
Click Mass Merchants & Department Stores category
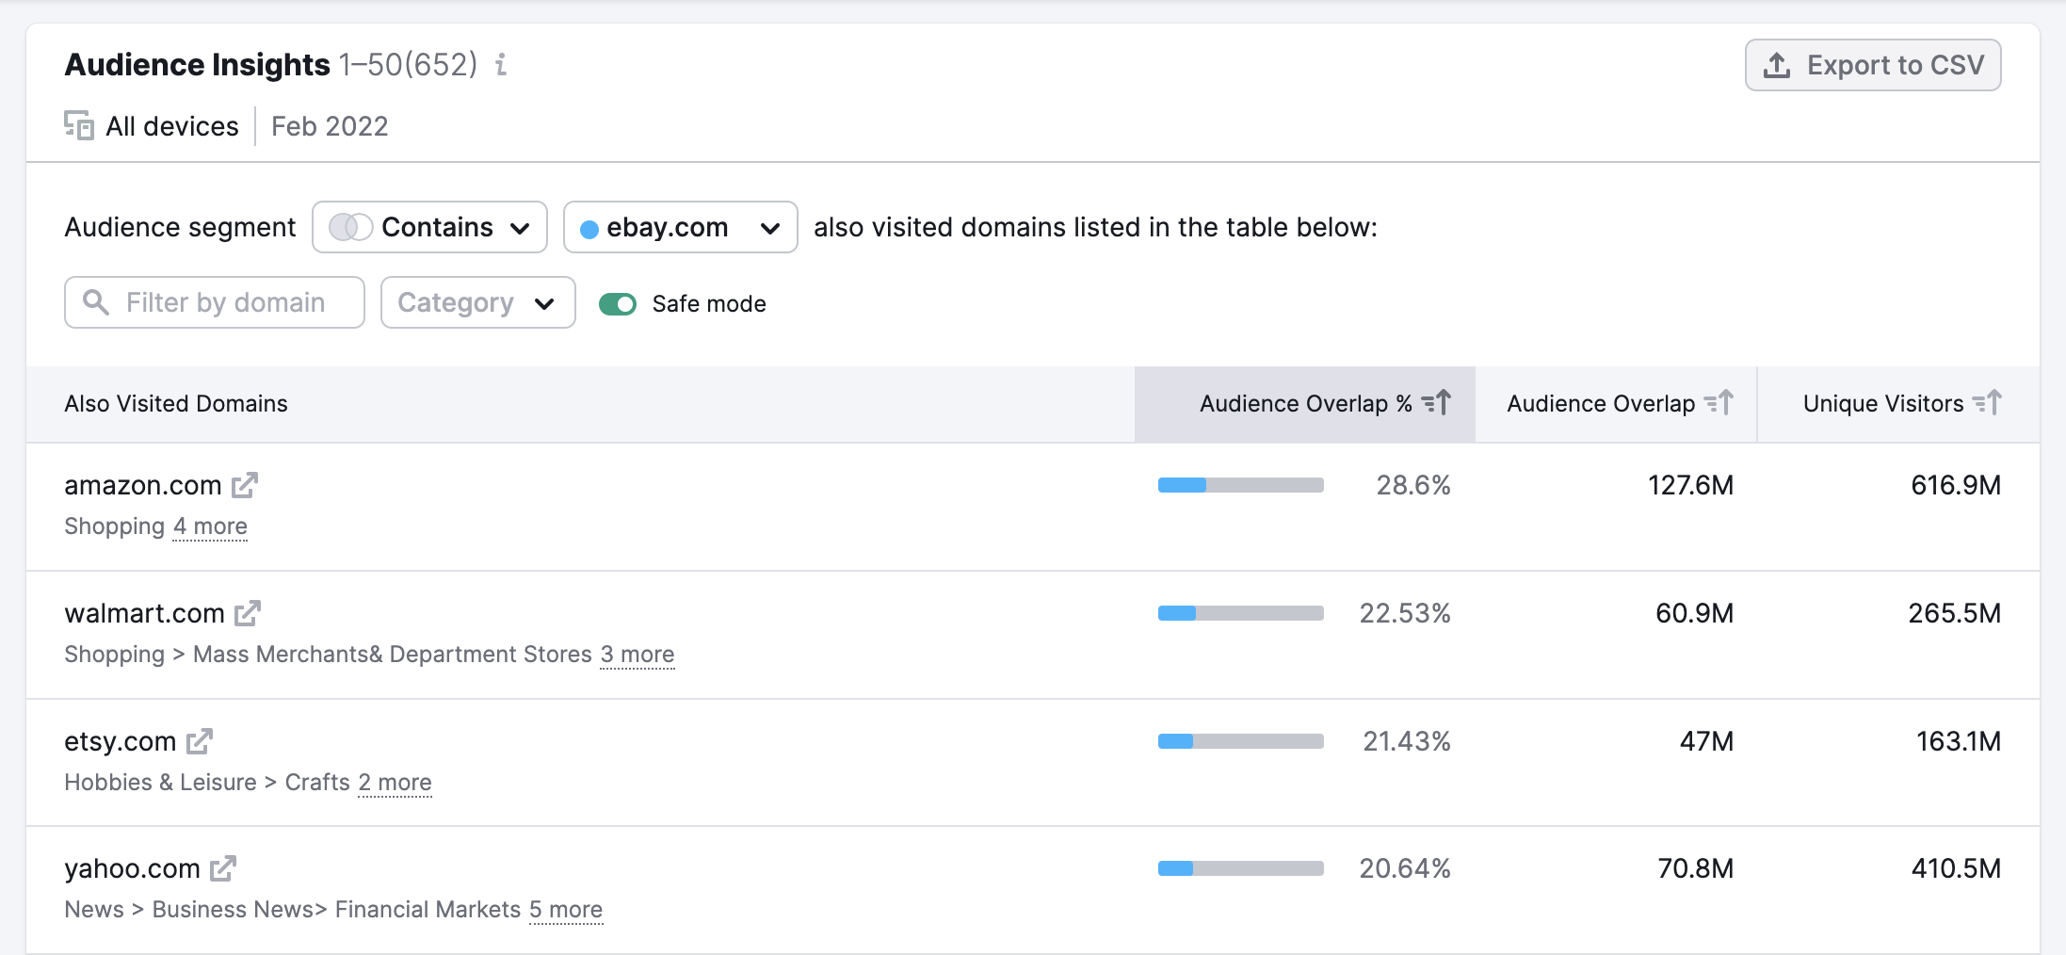click(393, 655)
